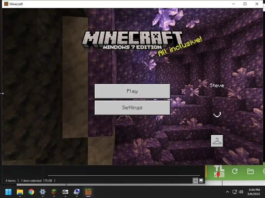Open 7-Zip from the taskbar
This screenshot has width=265, height=198.
(65, 192)
